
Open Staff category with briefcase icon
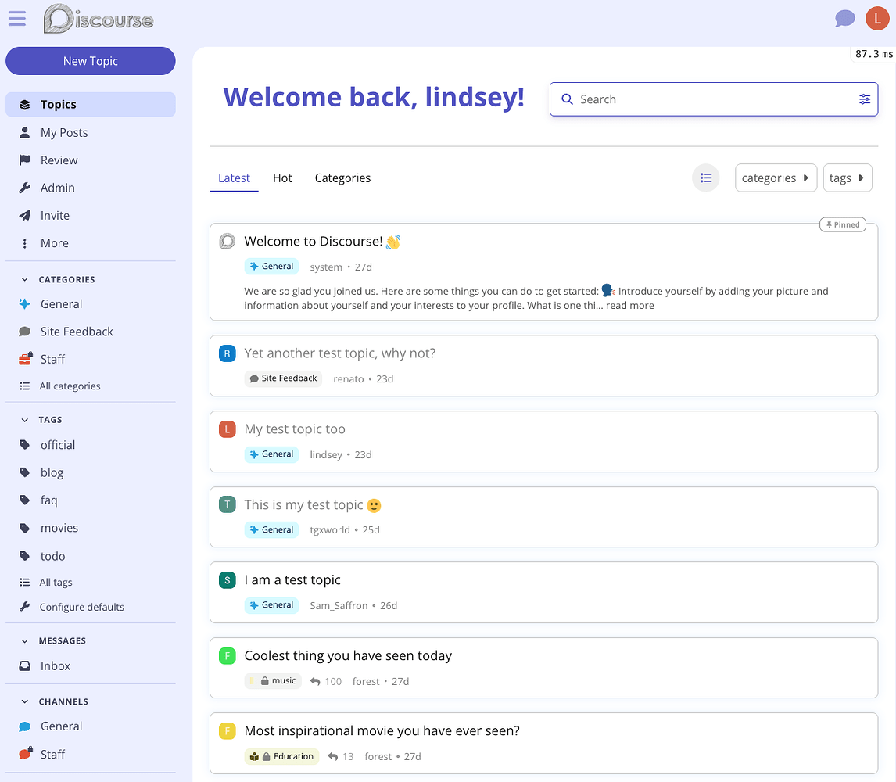(52, 359)
